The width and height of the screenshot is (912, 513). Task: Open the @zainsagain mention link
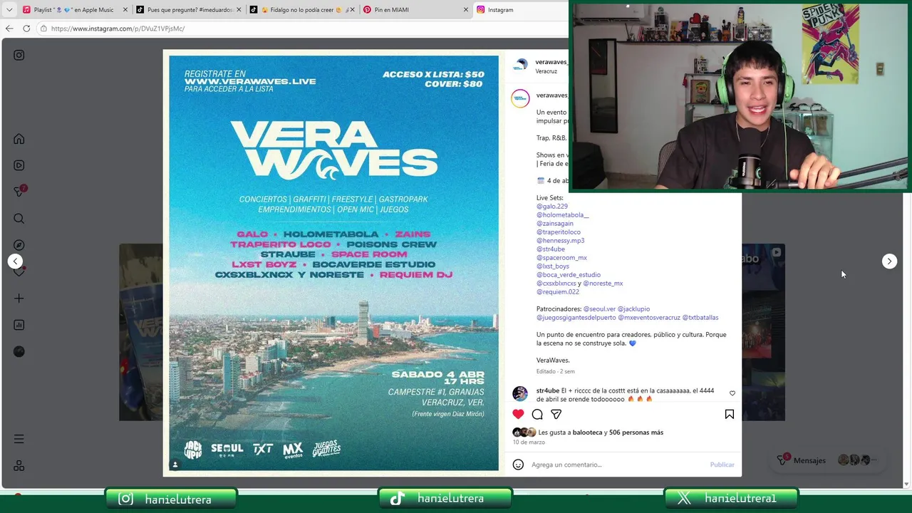pos(555,224)
